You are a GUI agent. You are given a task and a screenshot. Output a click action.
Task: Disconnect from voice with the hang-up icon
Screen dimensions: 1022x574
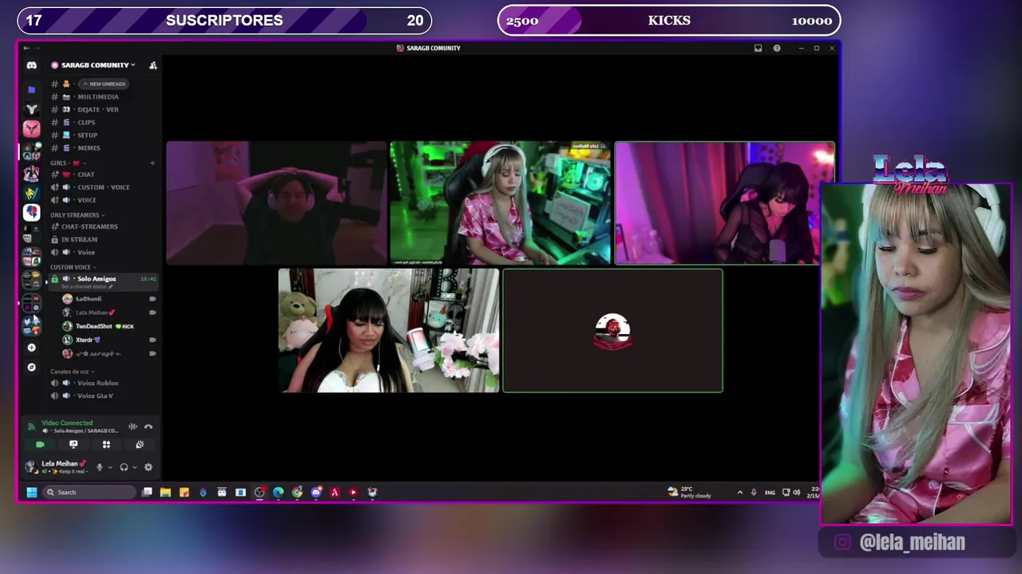click(148, 427)
